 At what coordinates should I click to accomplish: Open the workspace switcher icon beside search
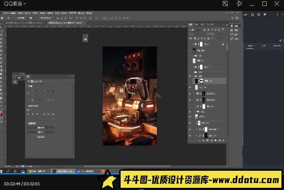pyautogui.click(x=237, y=18)
